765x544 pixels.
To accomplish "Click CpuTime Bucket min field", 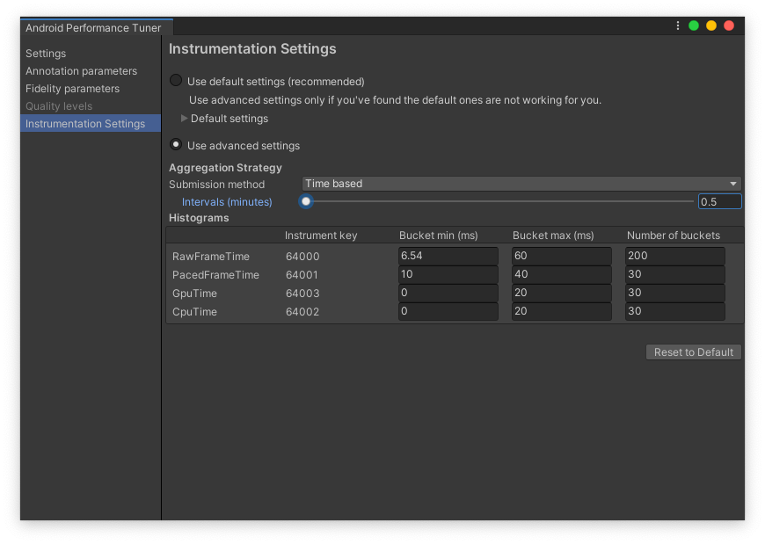I will (448, 312).
